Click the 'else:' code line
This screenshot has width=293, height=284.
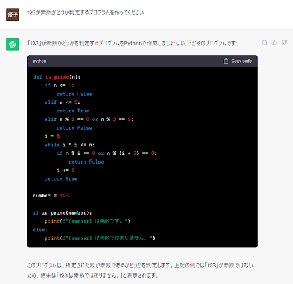click(x=40, y=229)
